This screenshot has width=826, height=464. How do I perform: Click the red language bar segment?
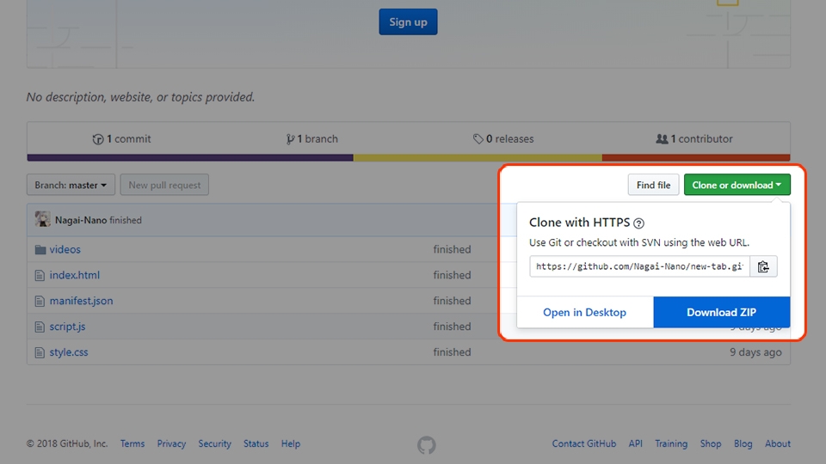click(x=696, y=158)
